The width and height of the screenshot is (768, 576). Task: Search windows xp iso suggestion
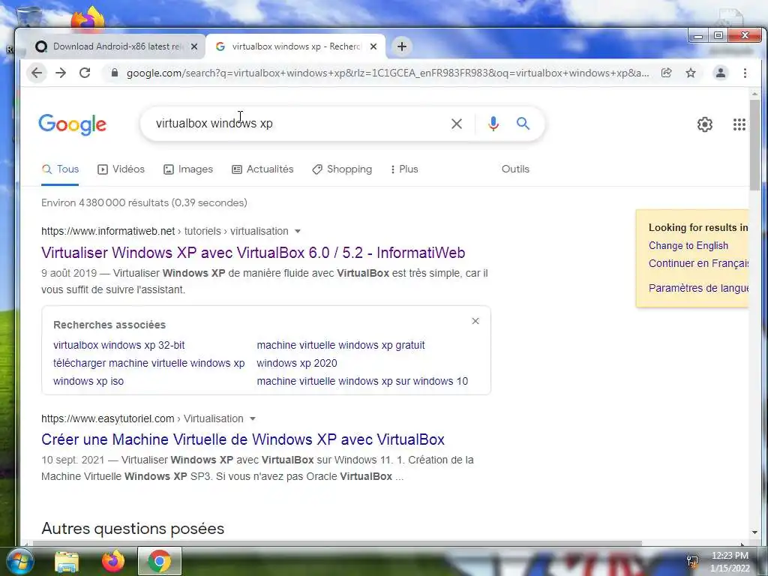point(88,382)
